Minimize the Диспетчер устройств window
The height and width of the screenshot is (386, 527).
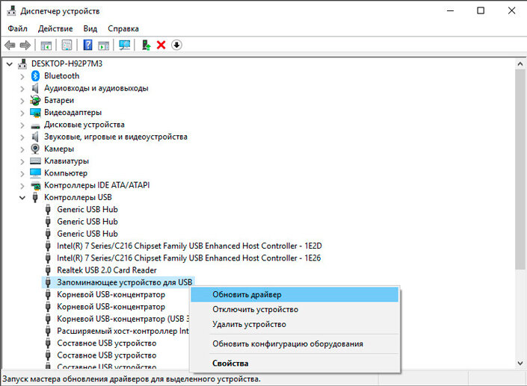coord(450,10)
